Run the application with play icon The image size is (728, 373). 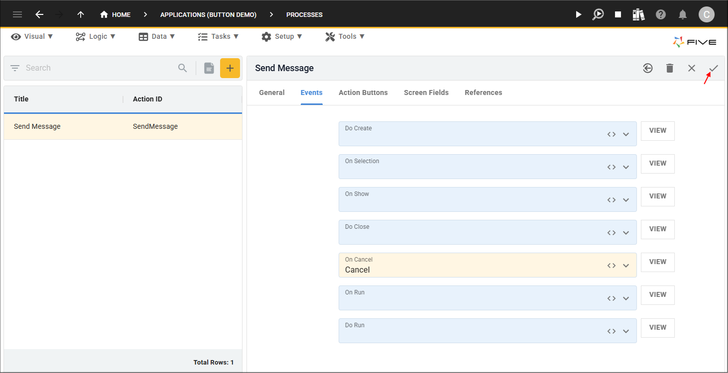(578, 14)
